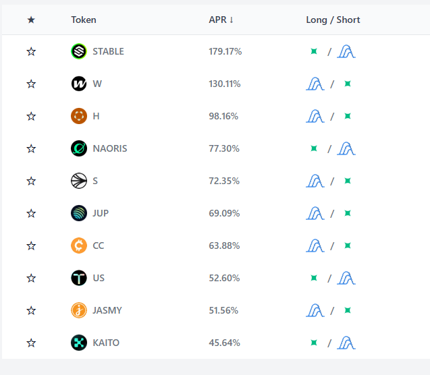Click blue short exchange icon for US
430x375 pixels.
(x=346, y=278)
